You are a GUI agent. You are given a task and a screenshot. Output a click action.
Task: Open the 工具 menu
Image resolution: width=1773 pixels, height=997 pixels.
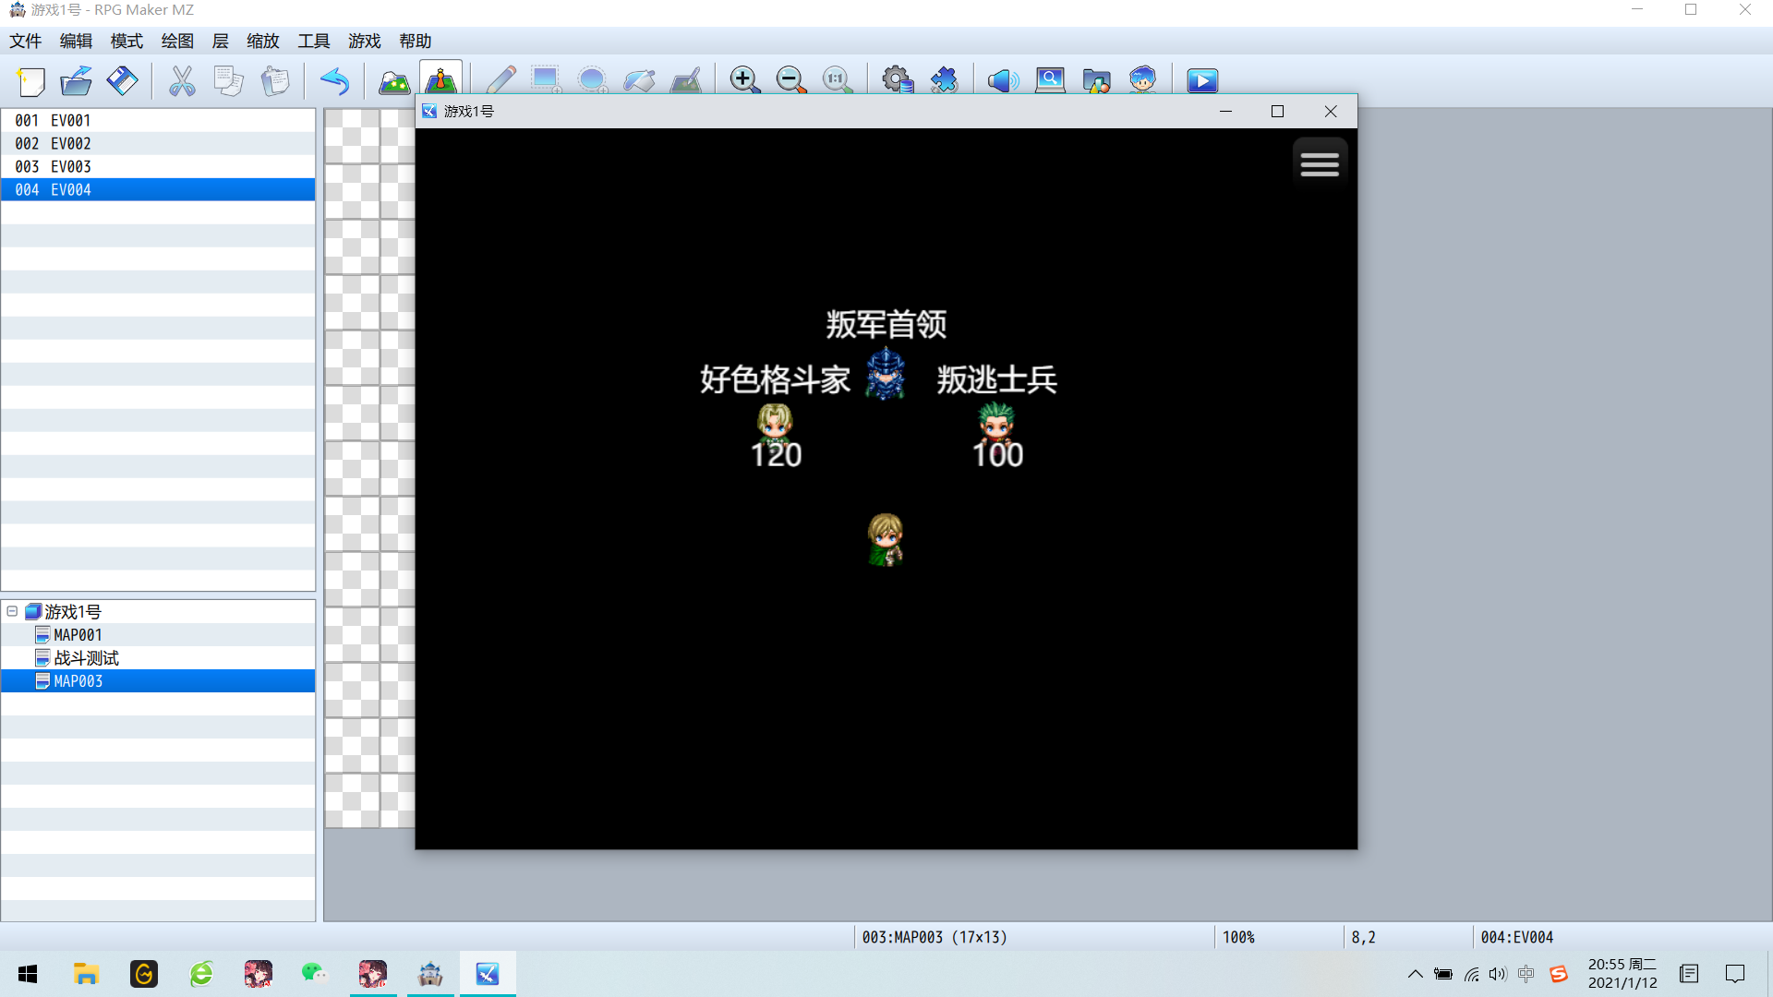[x=314, y=41]
